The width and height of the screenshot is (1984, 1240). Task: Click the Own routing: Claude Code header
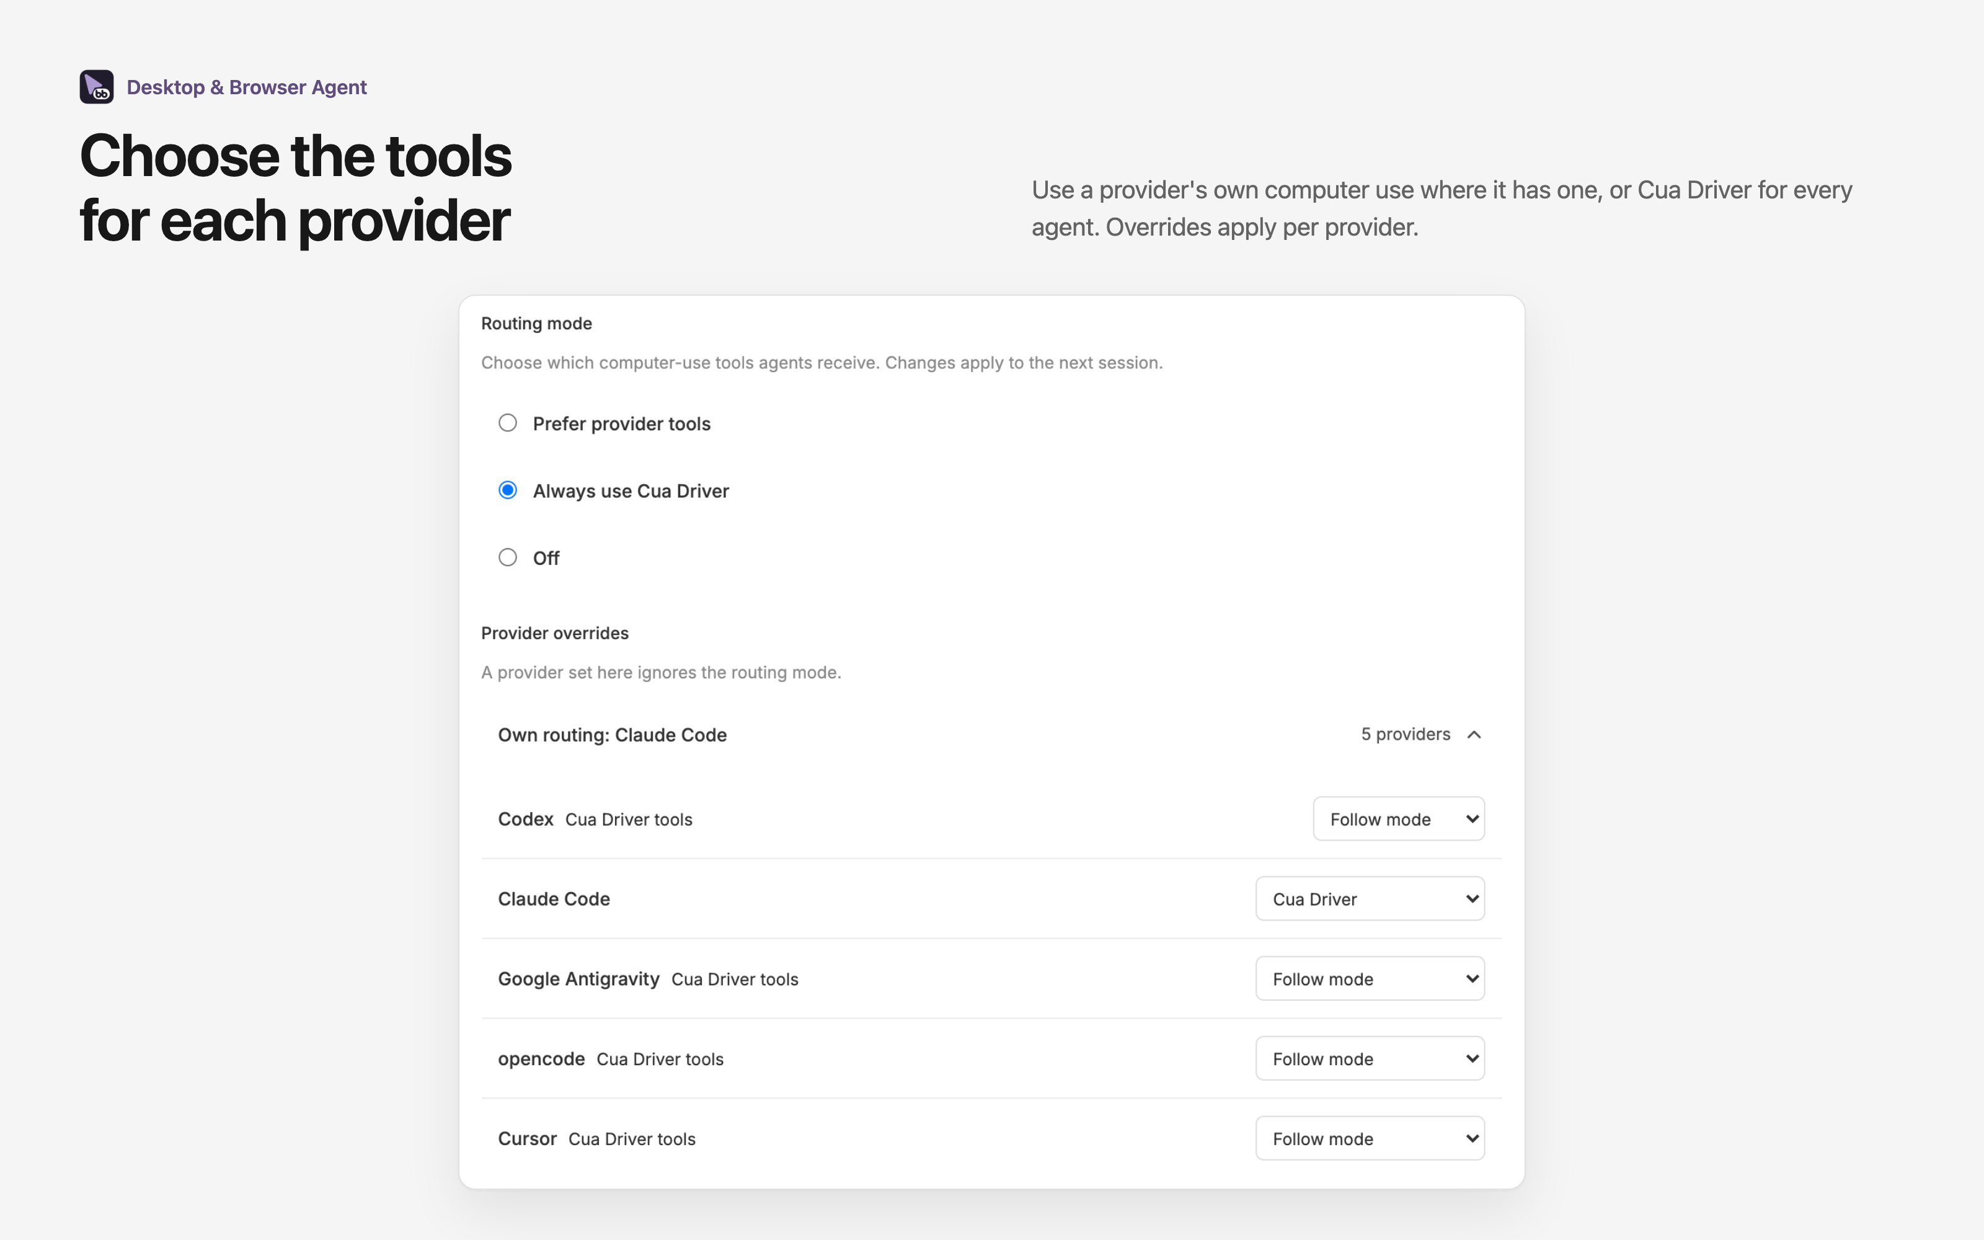pyautogui.click(x=613, y=735)
